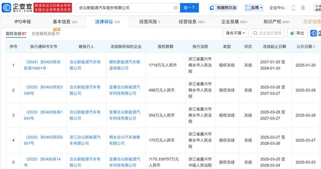Sort by 公示日期 column arrows
321x169 pixels.
[x=314, y=47]
